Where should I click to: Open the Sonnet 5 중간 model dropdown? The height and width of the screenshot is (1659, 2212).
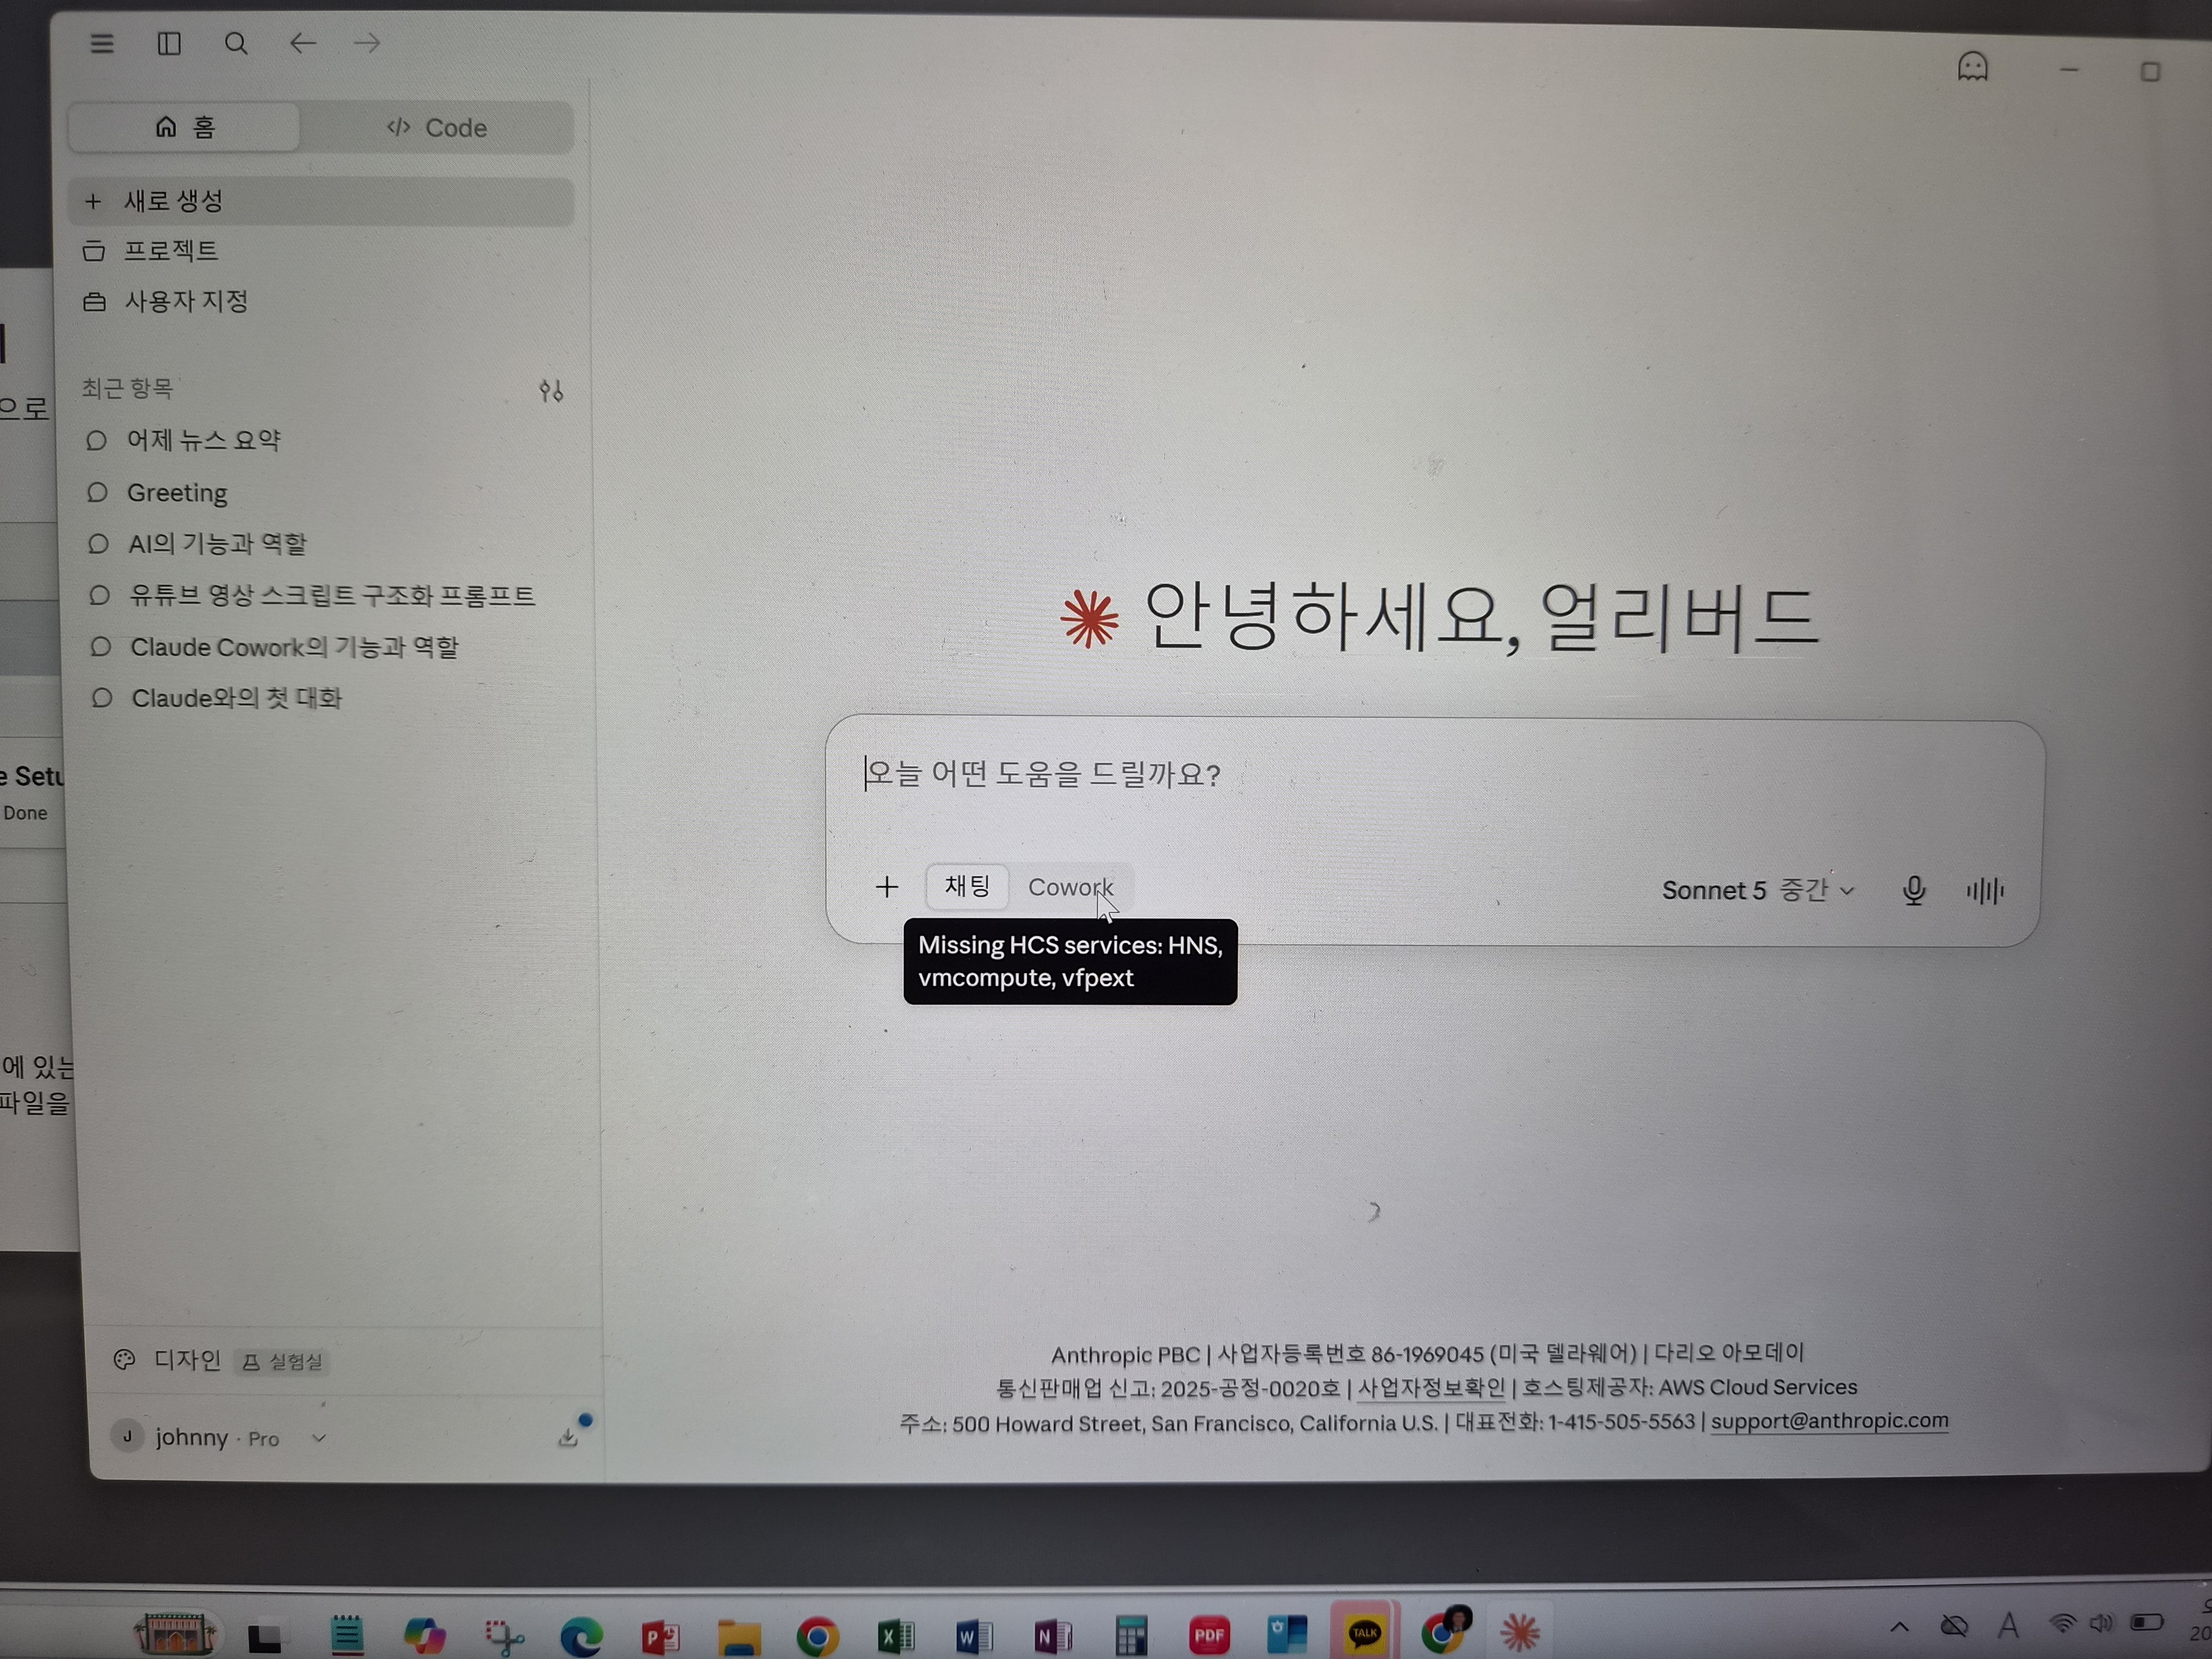tap(1758, 890)
